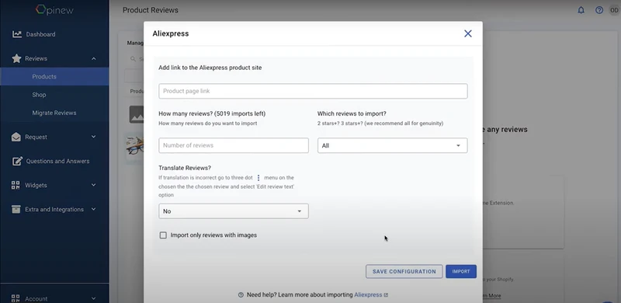
Task: Click the Aliexpress dialog title
Action: click(x=171, y=33)
